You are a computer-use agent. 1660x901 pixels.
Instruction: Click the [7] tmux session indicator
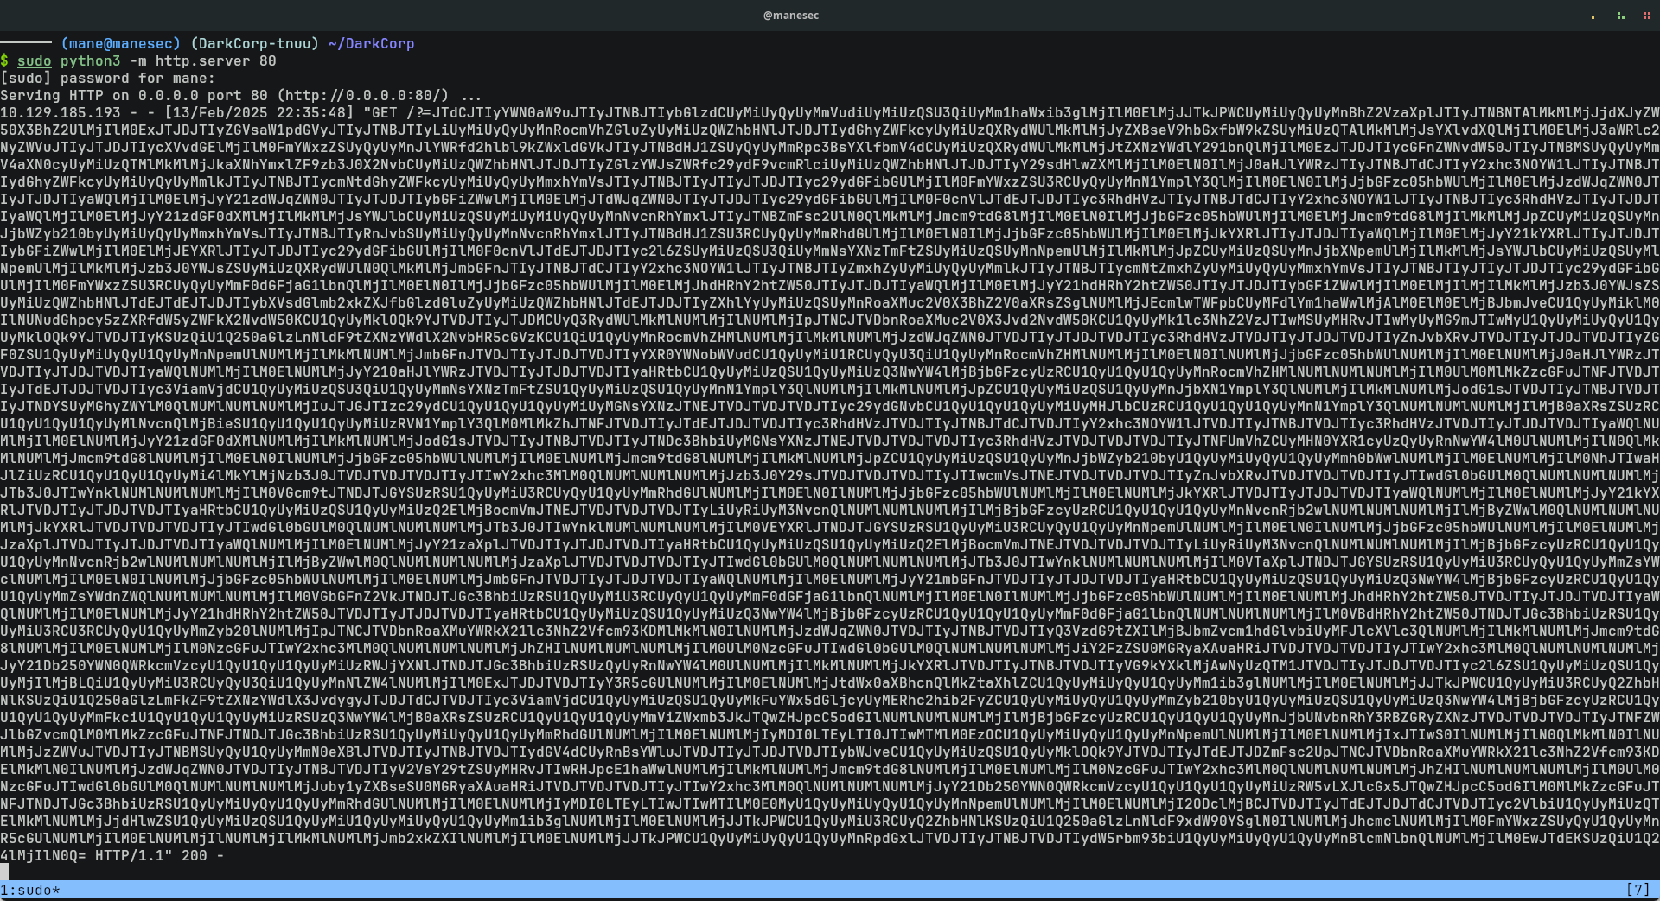pyautogui.click(x=1638, y=890)
